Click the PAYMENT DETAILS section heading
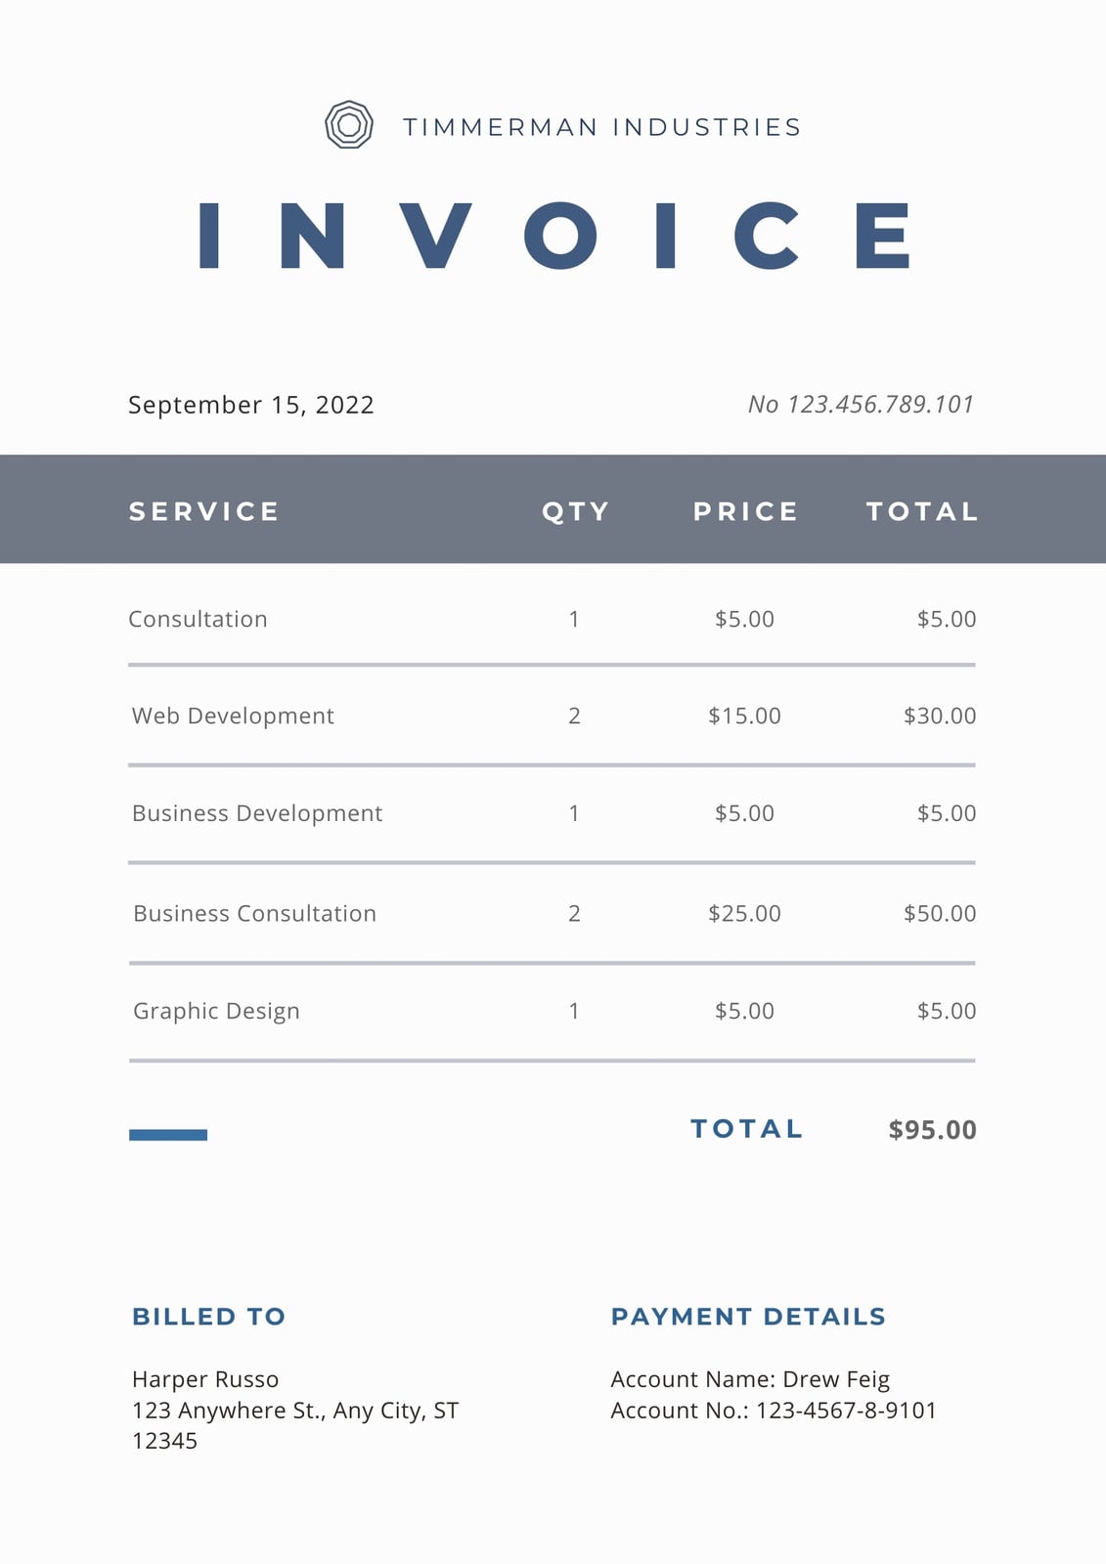 (748, 1317)
